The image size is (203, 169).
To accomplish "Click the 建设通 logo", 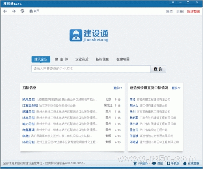I will tap(89, 35).
